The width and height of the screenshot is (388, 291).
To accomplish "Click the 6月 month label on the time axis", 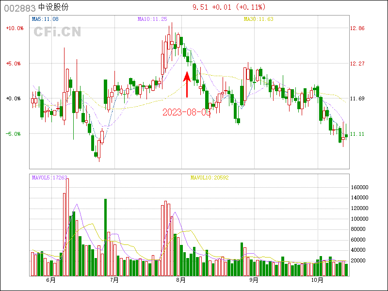I will [x=50, y=280].
